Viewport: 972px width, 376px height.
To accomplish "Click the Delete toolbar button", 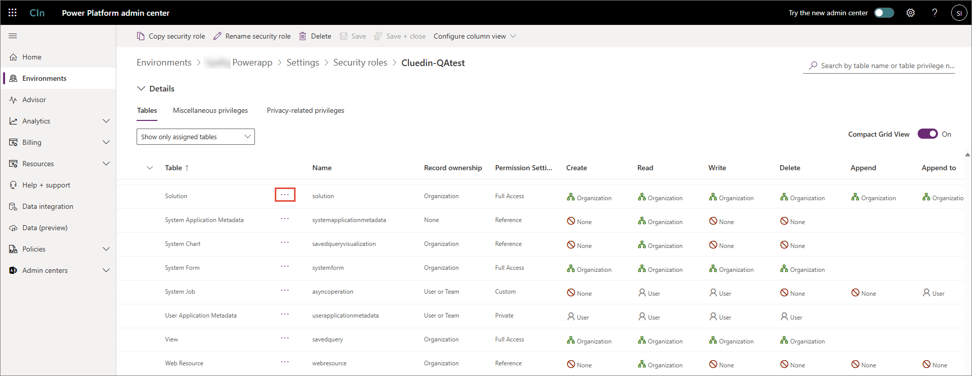I will [x=315, y=36].
